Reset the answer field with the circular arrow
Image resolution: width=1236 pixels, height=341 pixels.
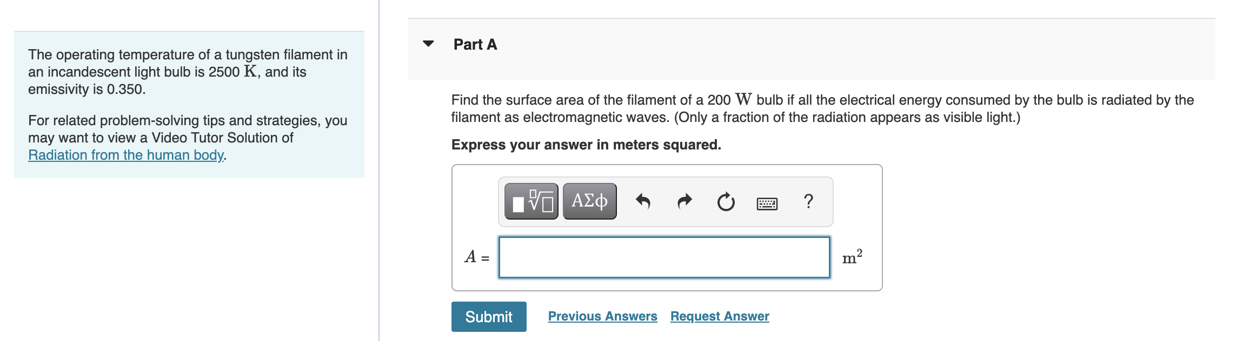coord(725,202)
